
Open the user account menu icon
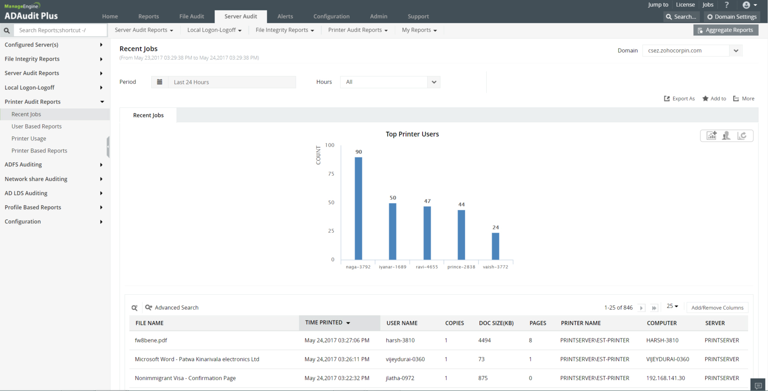749,5
